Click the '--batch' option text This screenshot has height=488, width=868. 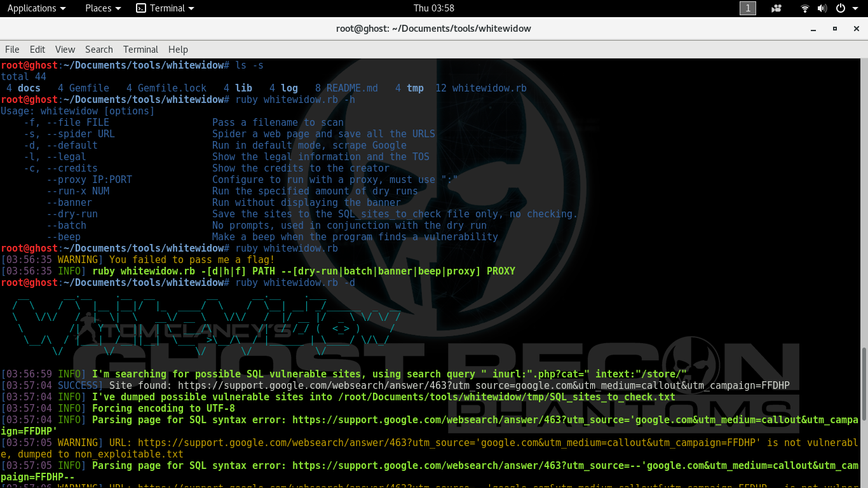(x=67, y=226)
